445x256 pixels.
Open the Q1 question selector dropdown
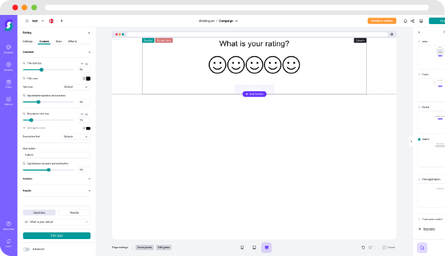(57, 222)
